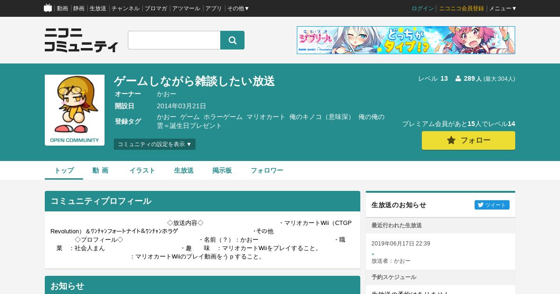Open the community avatar thumbnail
The image size is (560, 294).
pyautogui.click(x=75, y=110)
